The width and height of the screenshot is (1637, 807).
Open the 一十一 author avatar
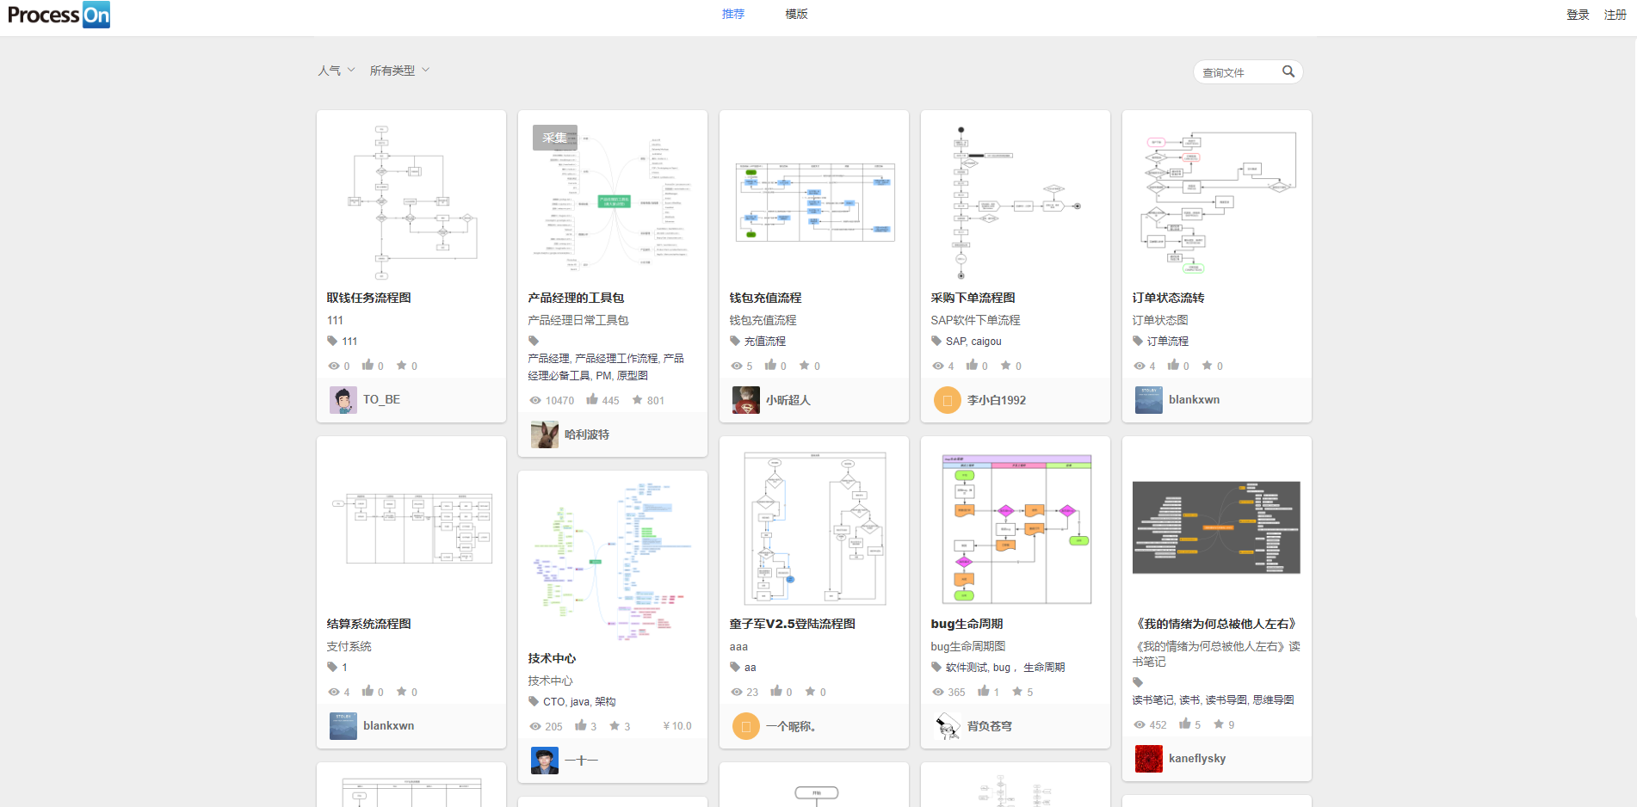(x=545, y=761)
